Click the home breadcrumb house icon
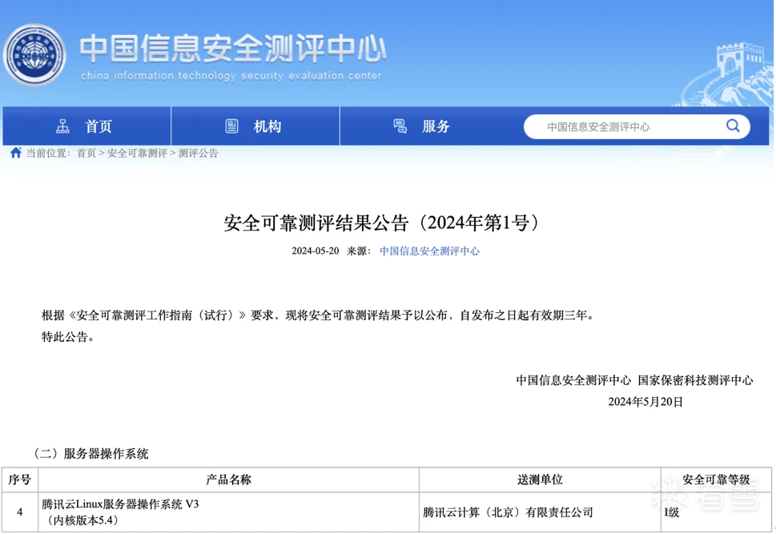Image resolution: width=776 pixels, height=534 pixels. point(16,152)
